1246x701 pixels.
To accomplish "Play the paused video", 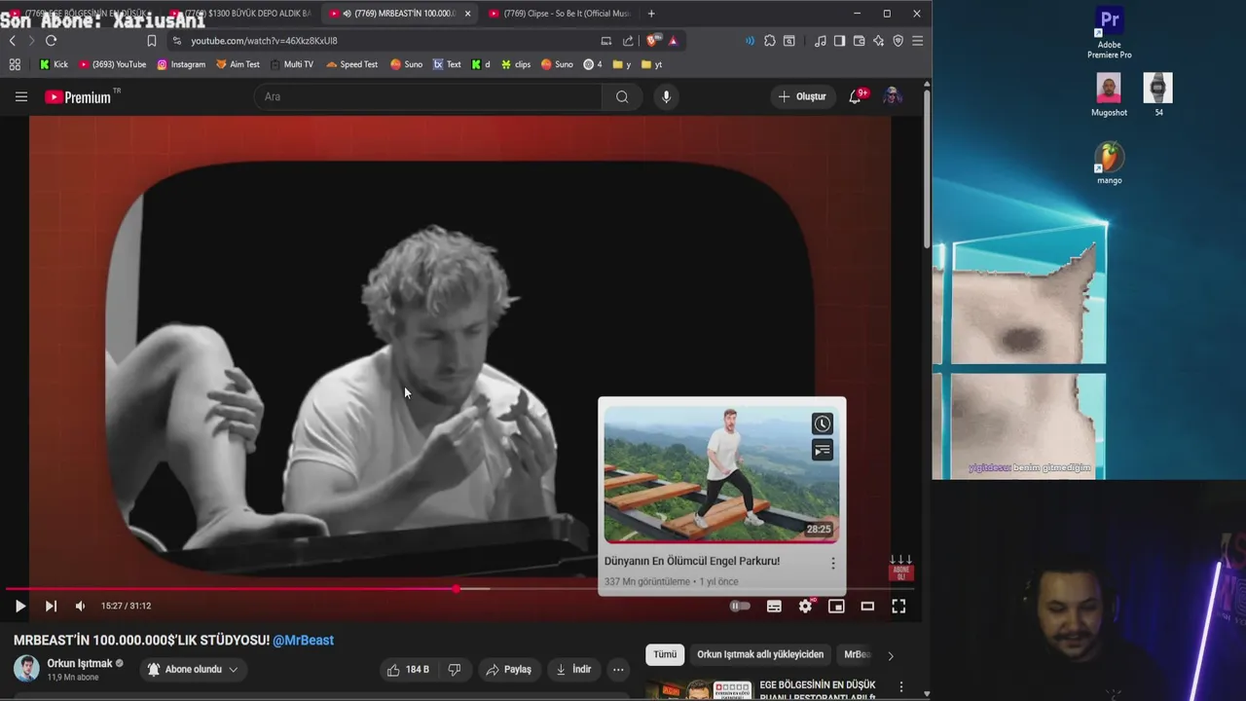I will click(19, 606).
